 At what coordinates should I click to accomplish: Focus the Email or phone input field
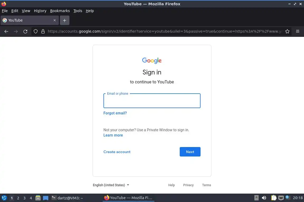click(x=152, y=101)
